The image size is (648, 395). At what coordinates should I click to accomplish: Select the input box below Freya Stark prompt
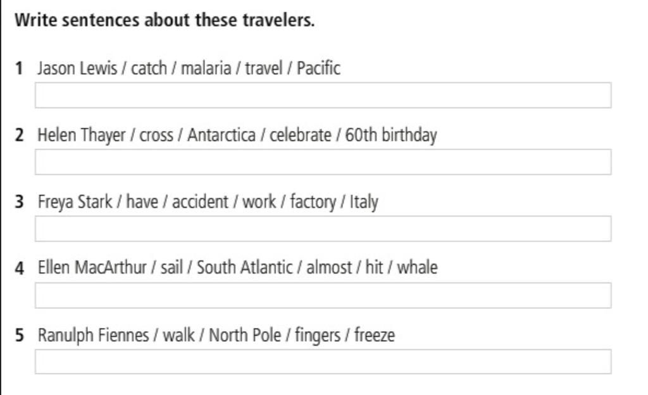323,229
